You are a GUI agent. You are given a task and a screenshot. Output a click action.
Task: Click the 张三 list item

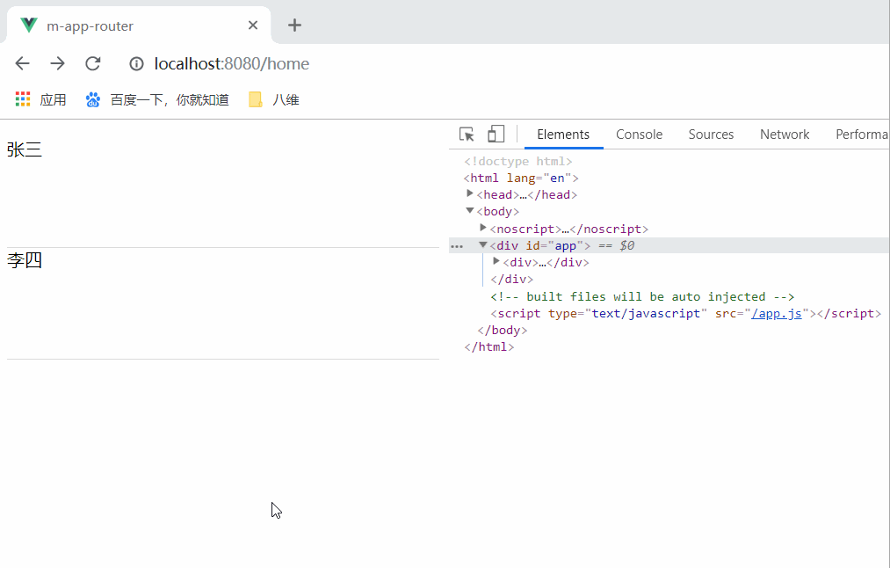tap(25, 150)
